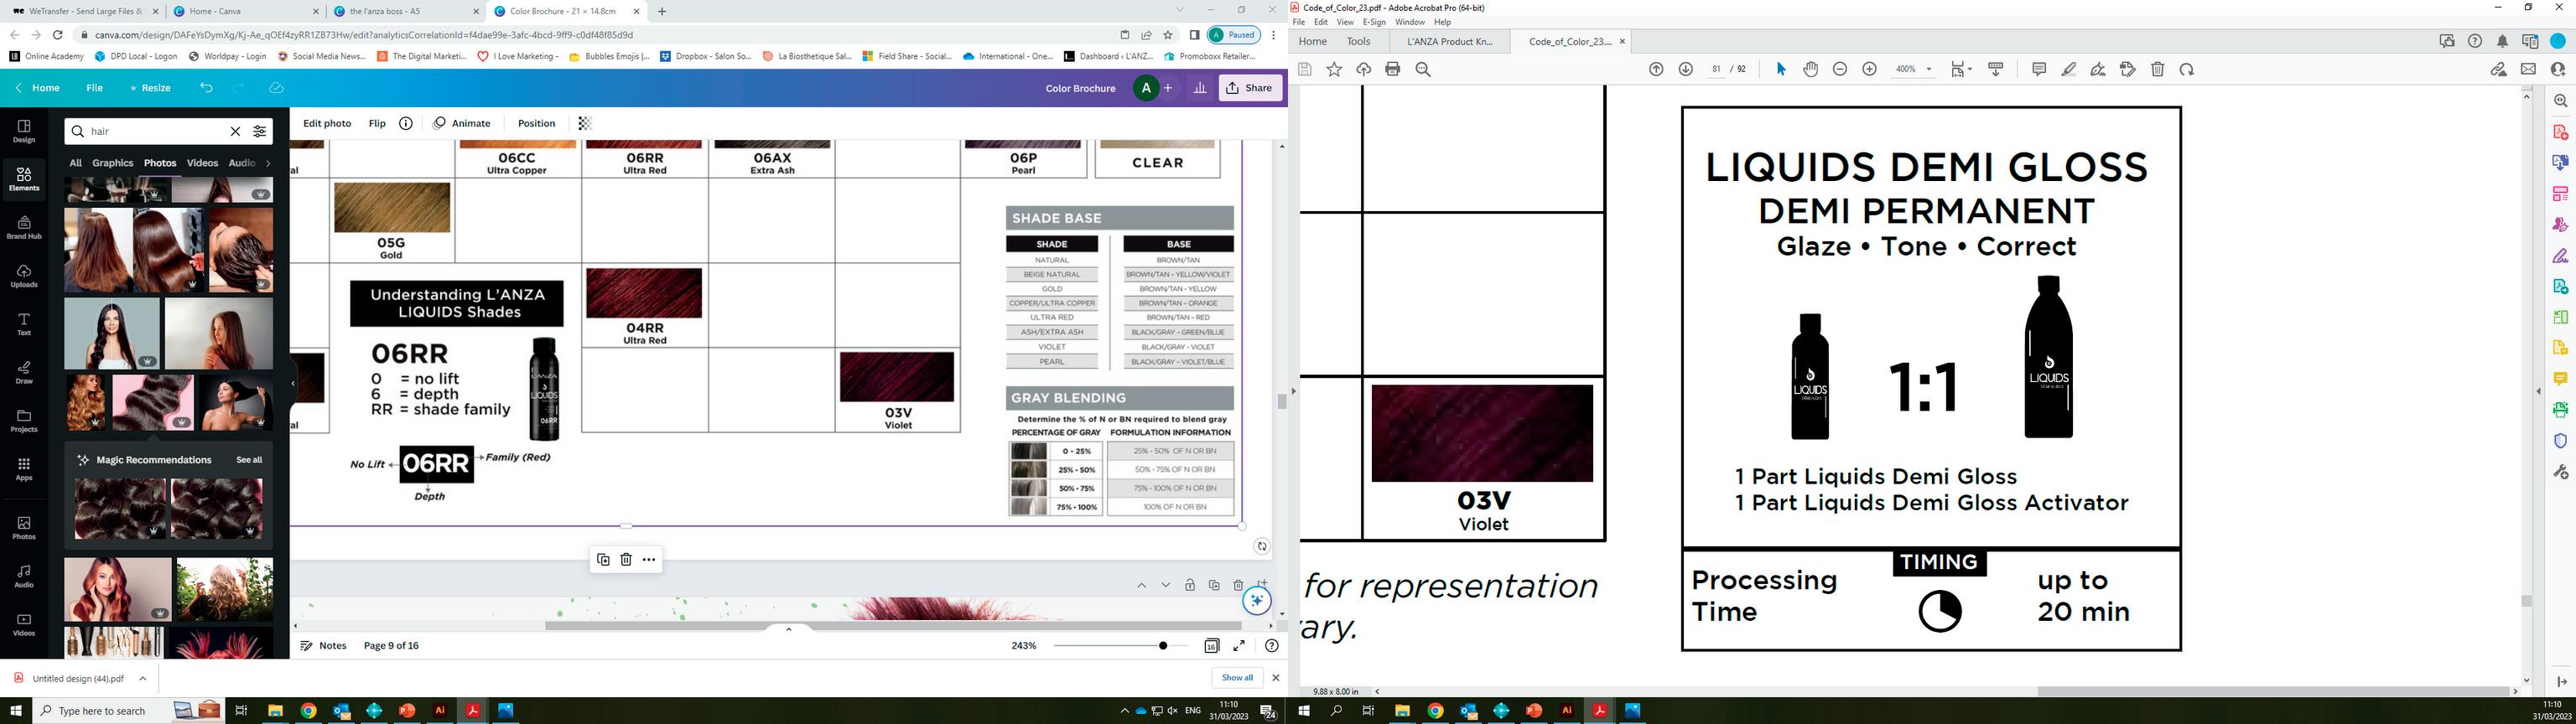Open the Acrobat Tools tab
The width and height of the screenshot is (2576, 724).
pos(1358,41)
